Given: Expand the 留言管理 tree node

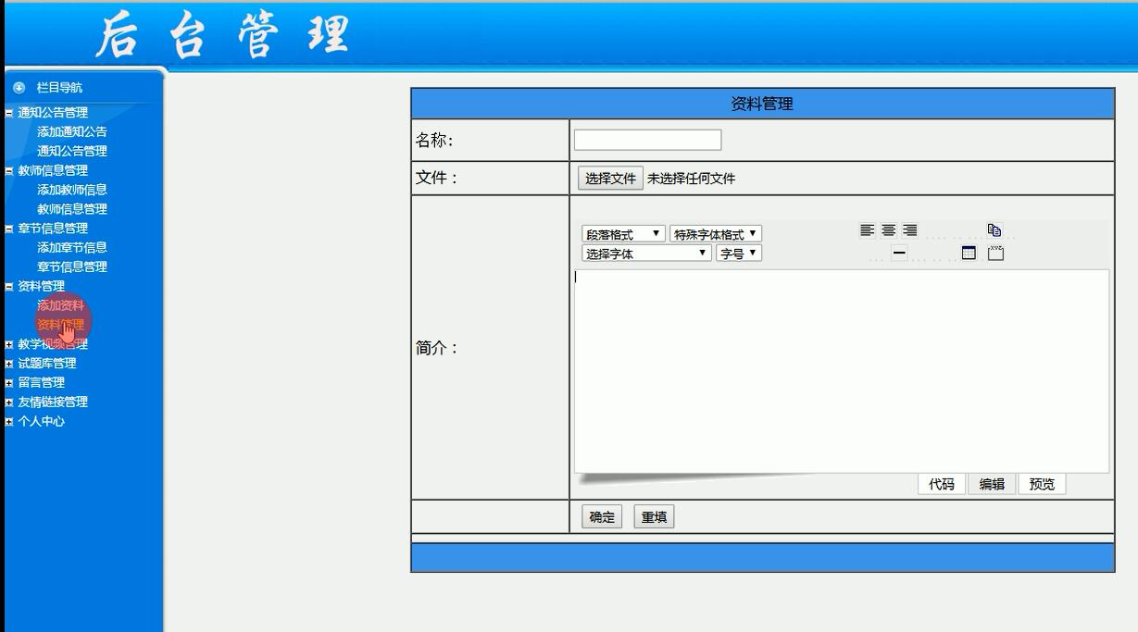Looking at the screenshot, I should [9, 383].
